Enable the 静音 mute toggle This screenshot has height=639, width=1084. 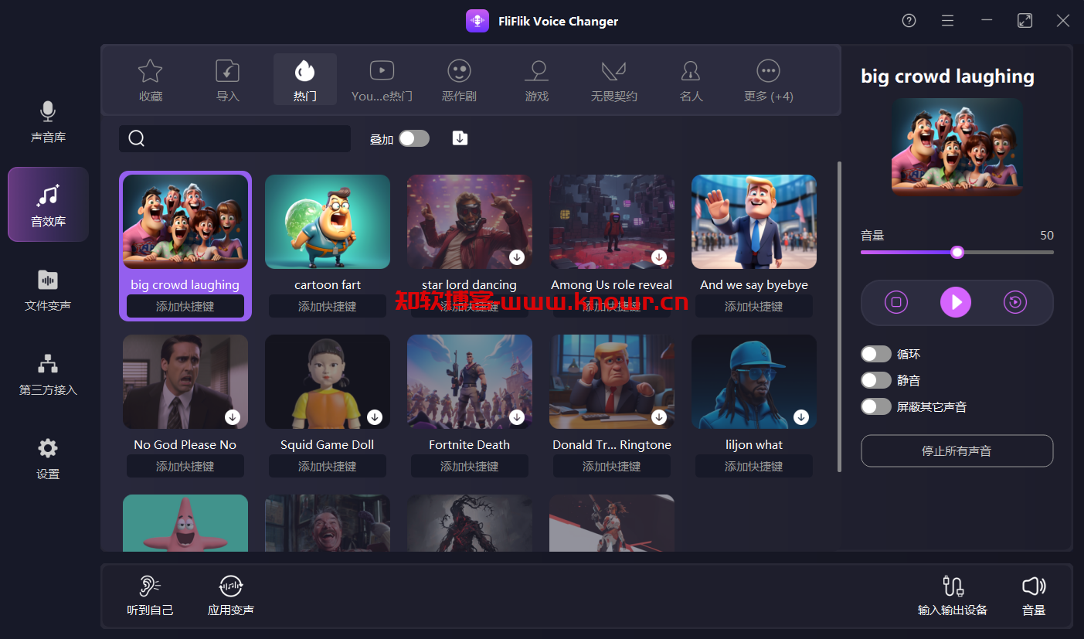876,380
